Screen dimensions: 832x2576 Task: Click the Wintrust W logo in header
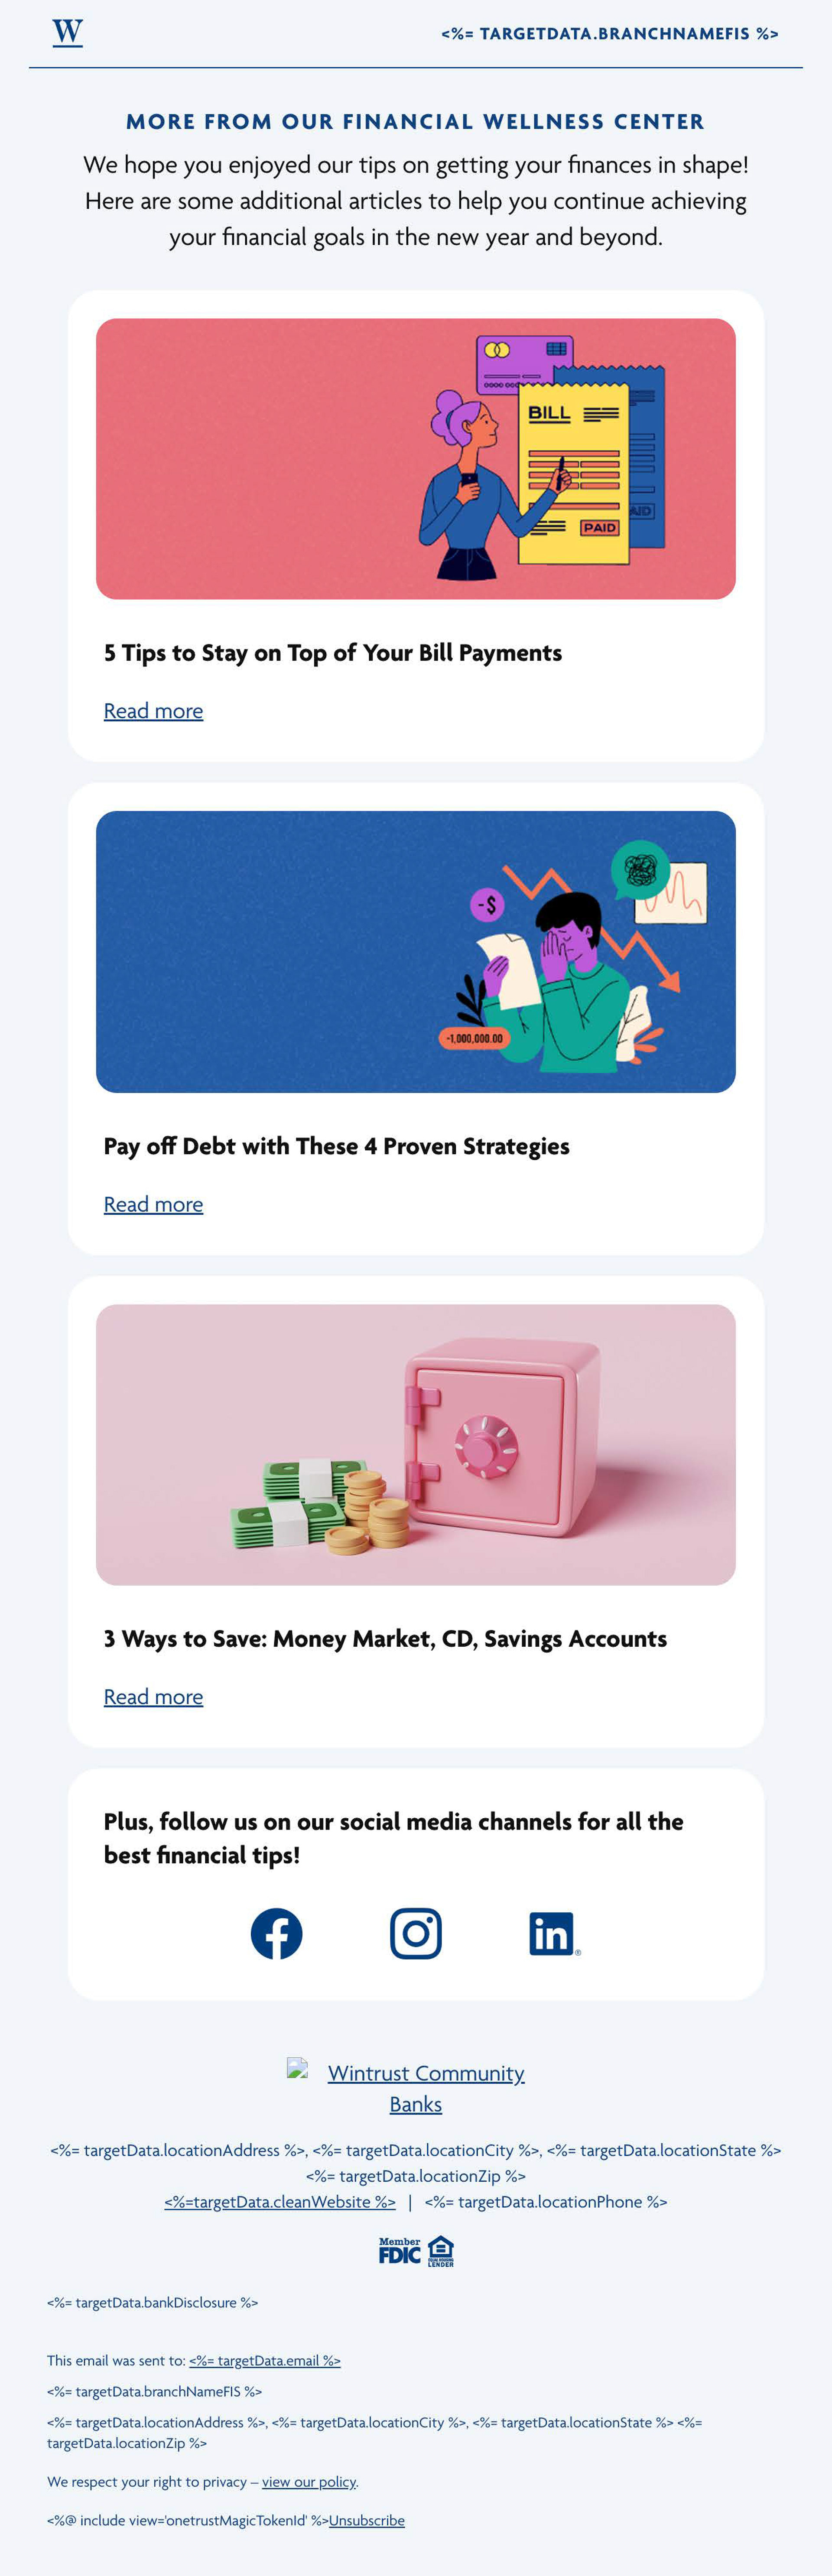point(67,33)
